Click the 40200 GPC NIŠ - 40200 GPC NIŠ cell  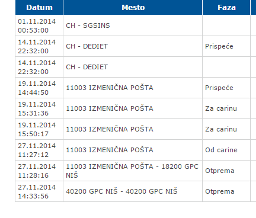(x=133, y=191)
